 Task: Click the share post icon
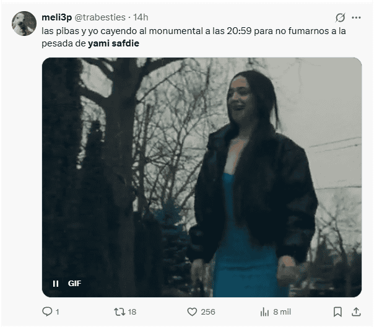[356, 312]
